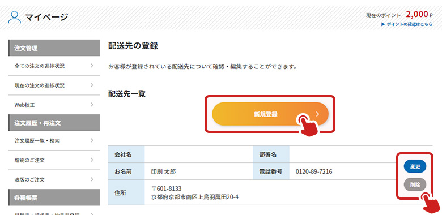The width and height of the screenshot is (442, 215).
Task: Click chevron next to 全ての注文の進捗状況
Action: click(92, 66)
